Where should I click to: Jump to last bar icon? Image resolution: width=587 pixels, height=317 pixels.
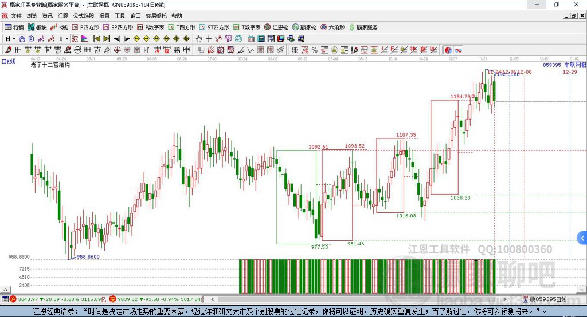pyautogui.click(x=107, y=39)
